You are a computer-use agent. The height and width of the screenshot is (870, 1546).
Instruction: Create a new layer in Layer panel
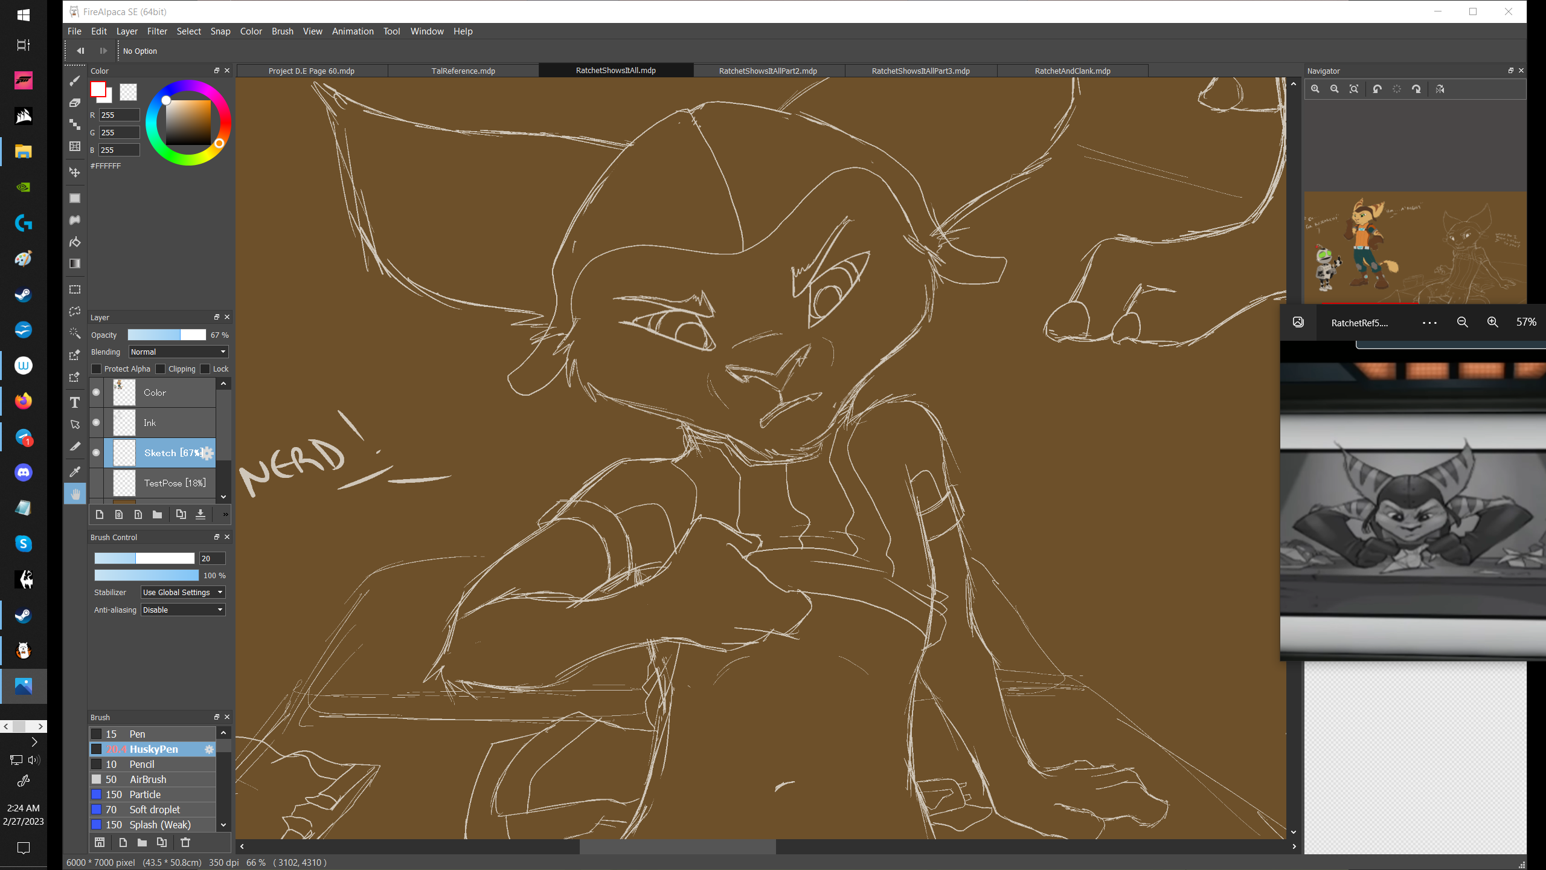pyautogui.click(x=100, y=514)
